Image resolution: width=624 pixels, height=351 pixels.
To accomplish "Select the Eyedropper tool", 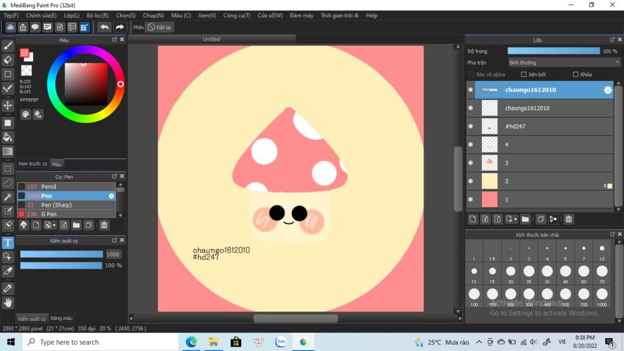I will [x=7, y=288].
